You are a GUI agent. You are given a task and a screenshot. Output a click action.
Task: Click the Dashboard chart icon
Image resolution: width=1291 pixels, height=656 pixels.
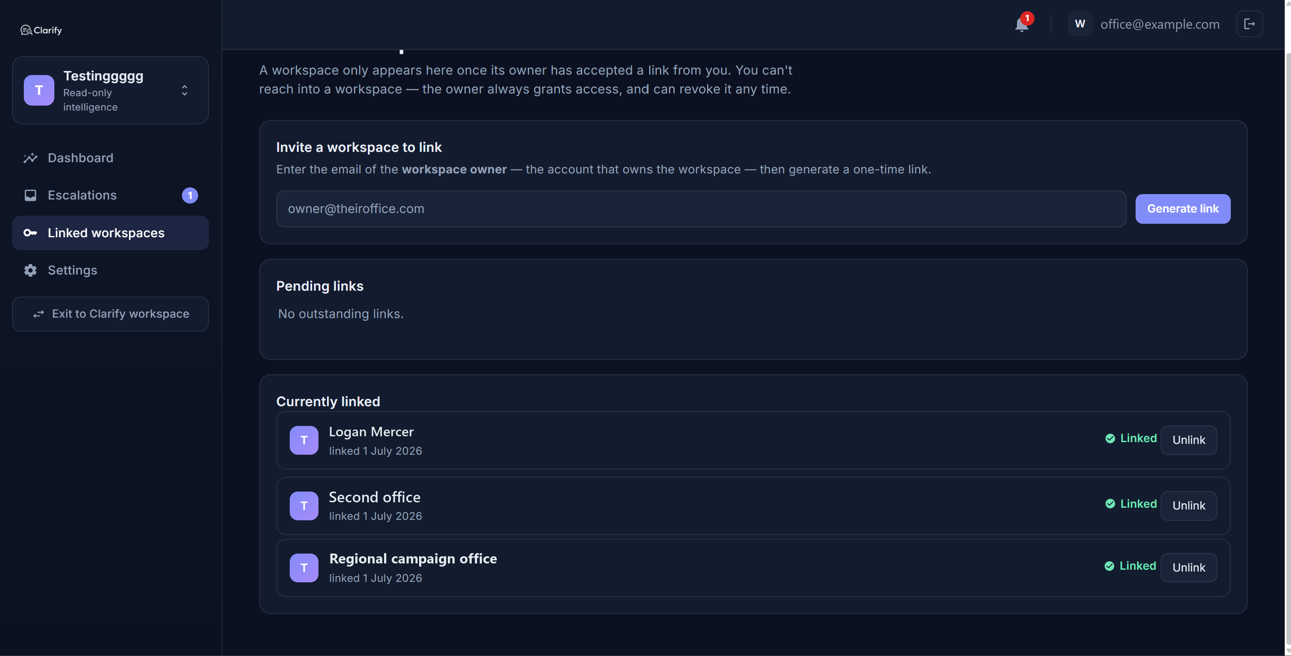(x=31, y=158)
